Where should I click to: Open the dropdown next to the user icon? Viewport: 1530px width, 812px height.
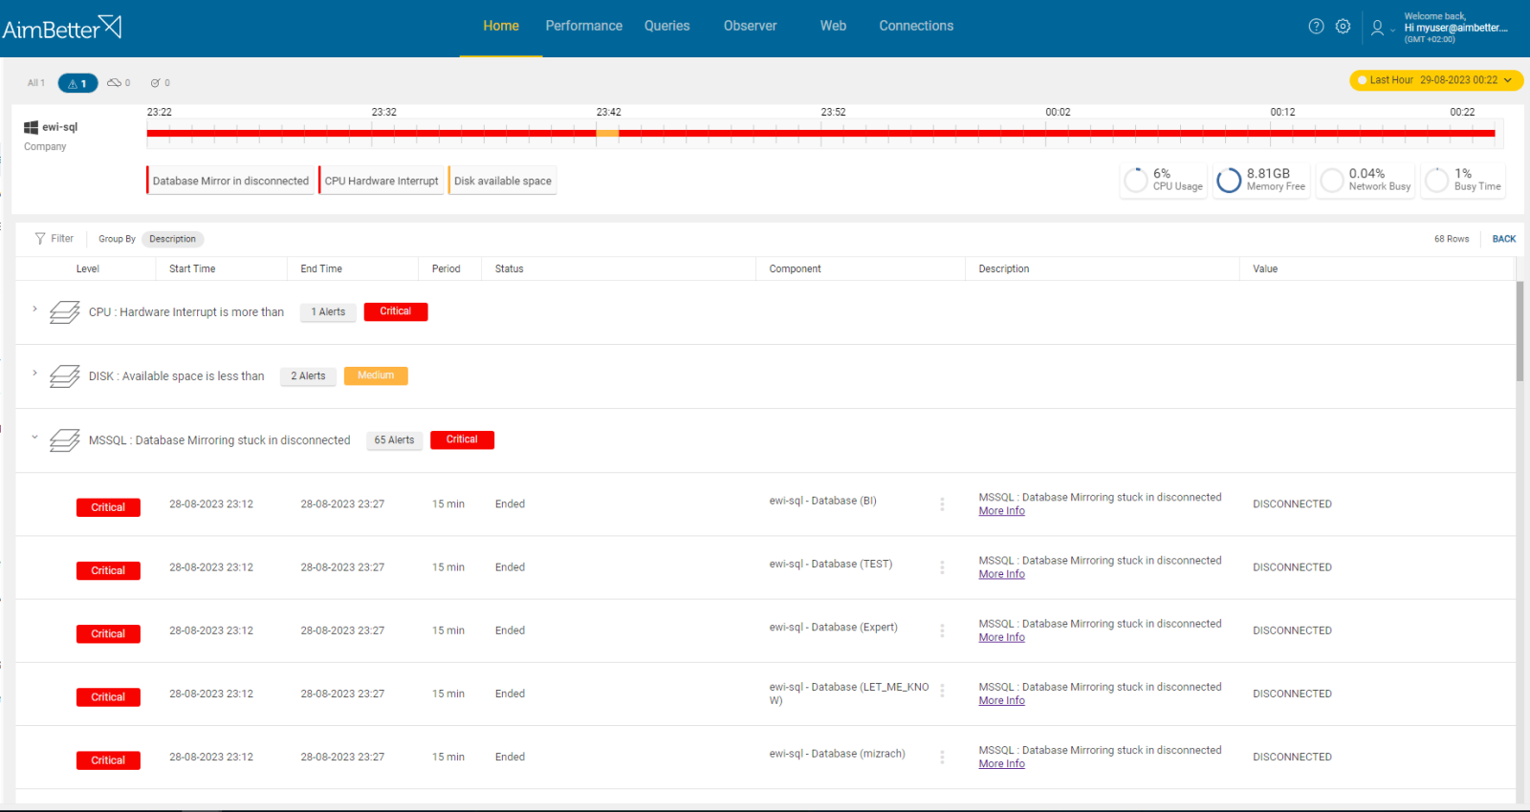1392,31
